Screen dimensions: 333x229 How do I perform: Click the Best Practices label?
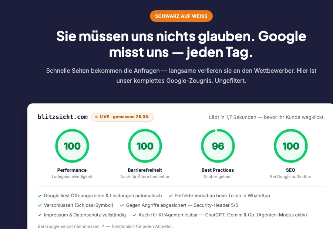click(x=218, y=170)
